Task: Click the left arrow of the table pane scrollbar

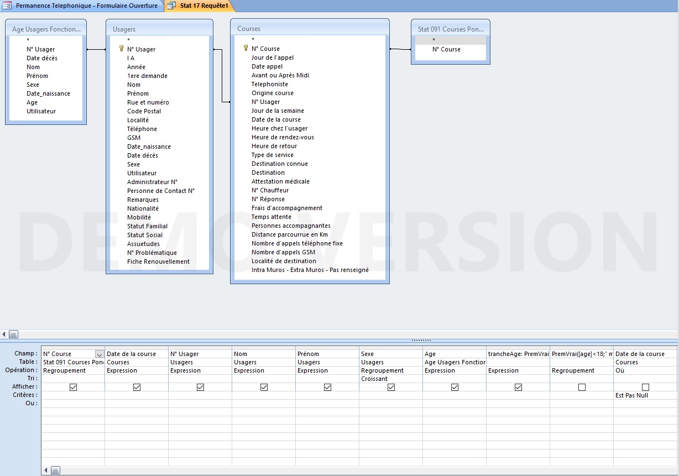Action: coord(4,334)
